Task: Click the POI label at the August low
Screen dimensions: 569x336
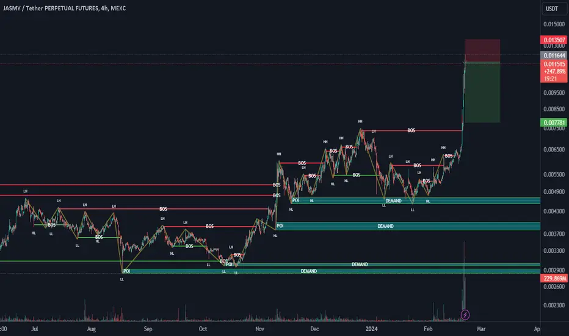Action: [x=126, y=271]
